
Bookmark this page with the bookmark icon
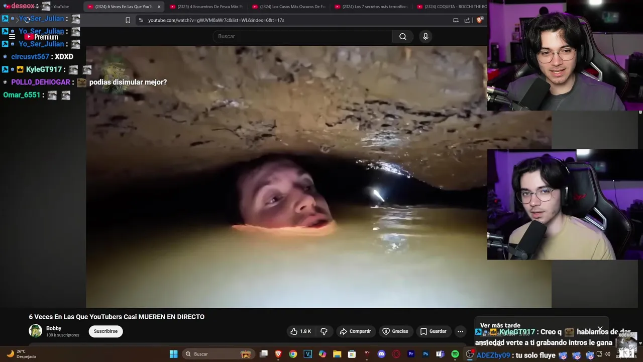tap(128, 20)
